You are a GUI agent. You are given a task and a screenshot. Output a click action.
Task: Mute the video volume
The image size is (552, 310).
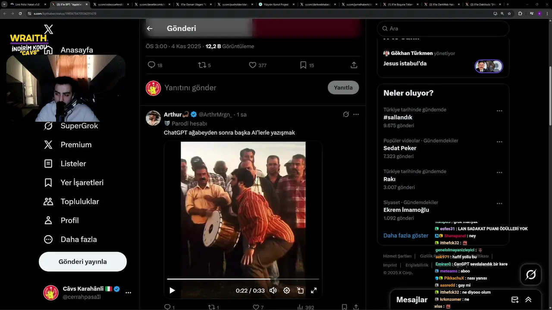click(273, 291)
